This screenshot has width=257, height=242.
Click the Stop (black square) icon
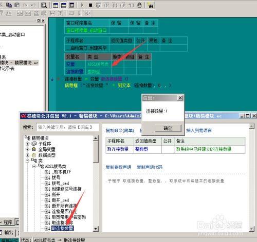(x=90, y=5)
